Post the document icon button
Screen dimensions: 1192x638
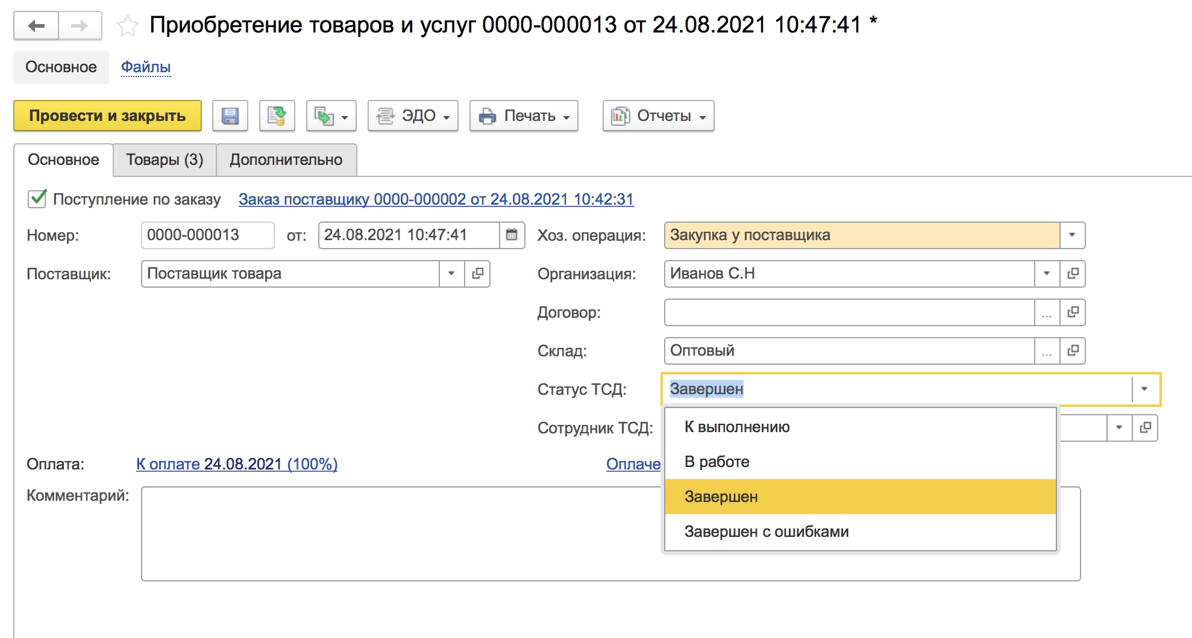[x=277, y=116]
